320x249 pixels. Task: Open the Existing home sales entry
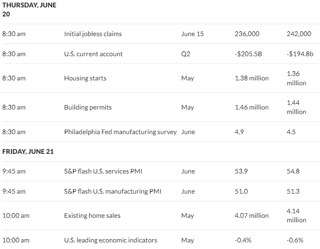pyautogui.click(x=92, y=216)
